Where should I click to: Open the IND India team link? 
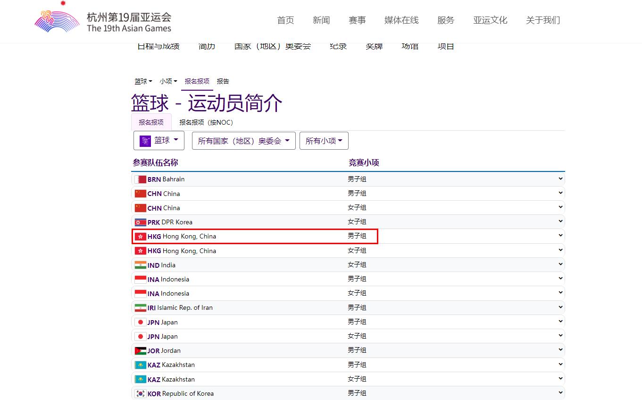point(161,265)
